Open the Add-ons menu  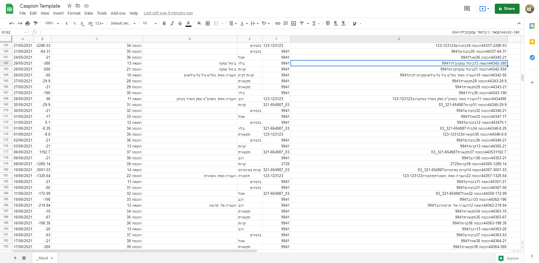pyautogui.click(x=118, y=13)
